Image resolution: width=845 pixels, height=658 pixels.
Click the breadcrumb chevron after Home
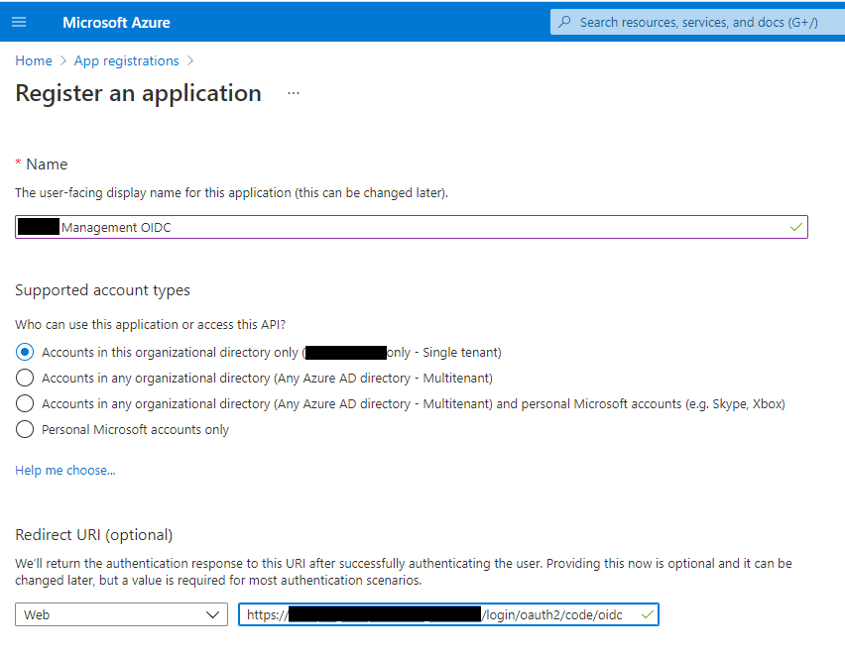tap(63, 60)
